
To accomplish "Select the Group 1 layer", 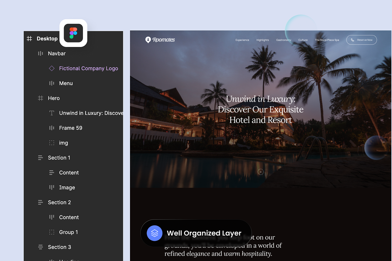I will pos(68,232).
